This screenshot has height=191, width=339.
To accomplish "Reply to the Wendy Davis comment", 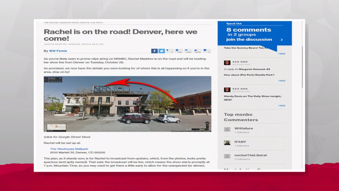I will click(282, 106).
